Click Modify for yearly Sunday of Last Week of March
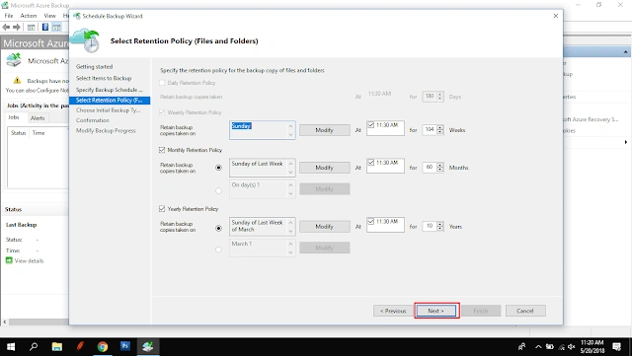Viewport: 632px width, 356px height. tap(325, 227)
